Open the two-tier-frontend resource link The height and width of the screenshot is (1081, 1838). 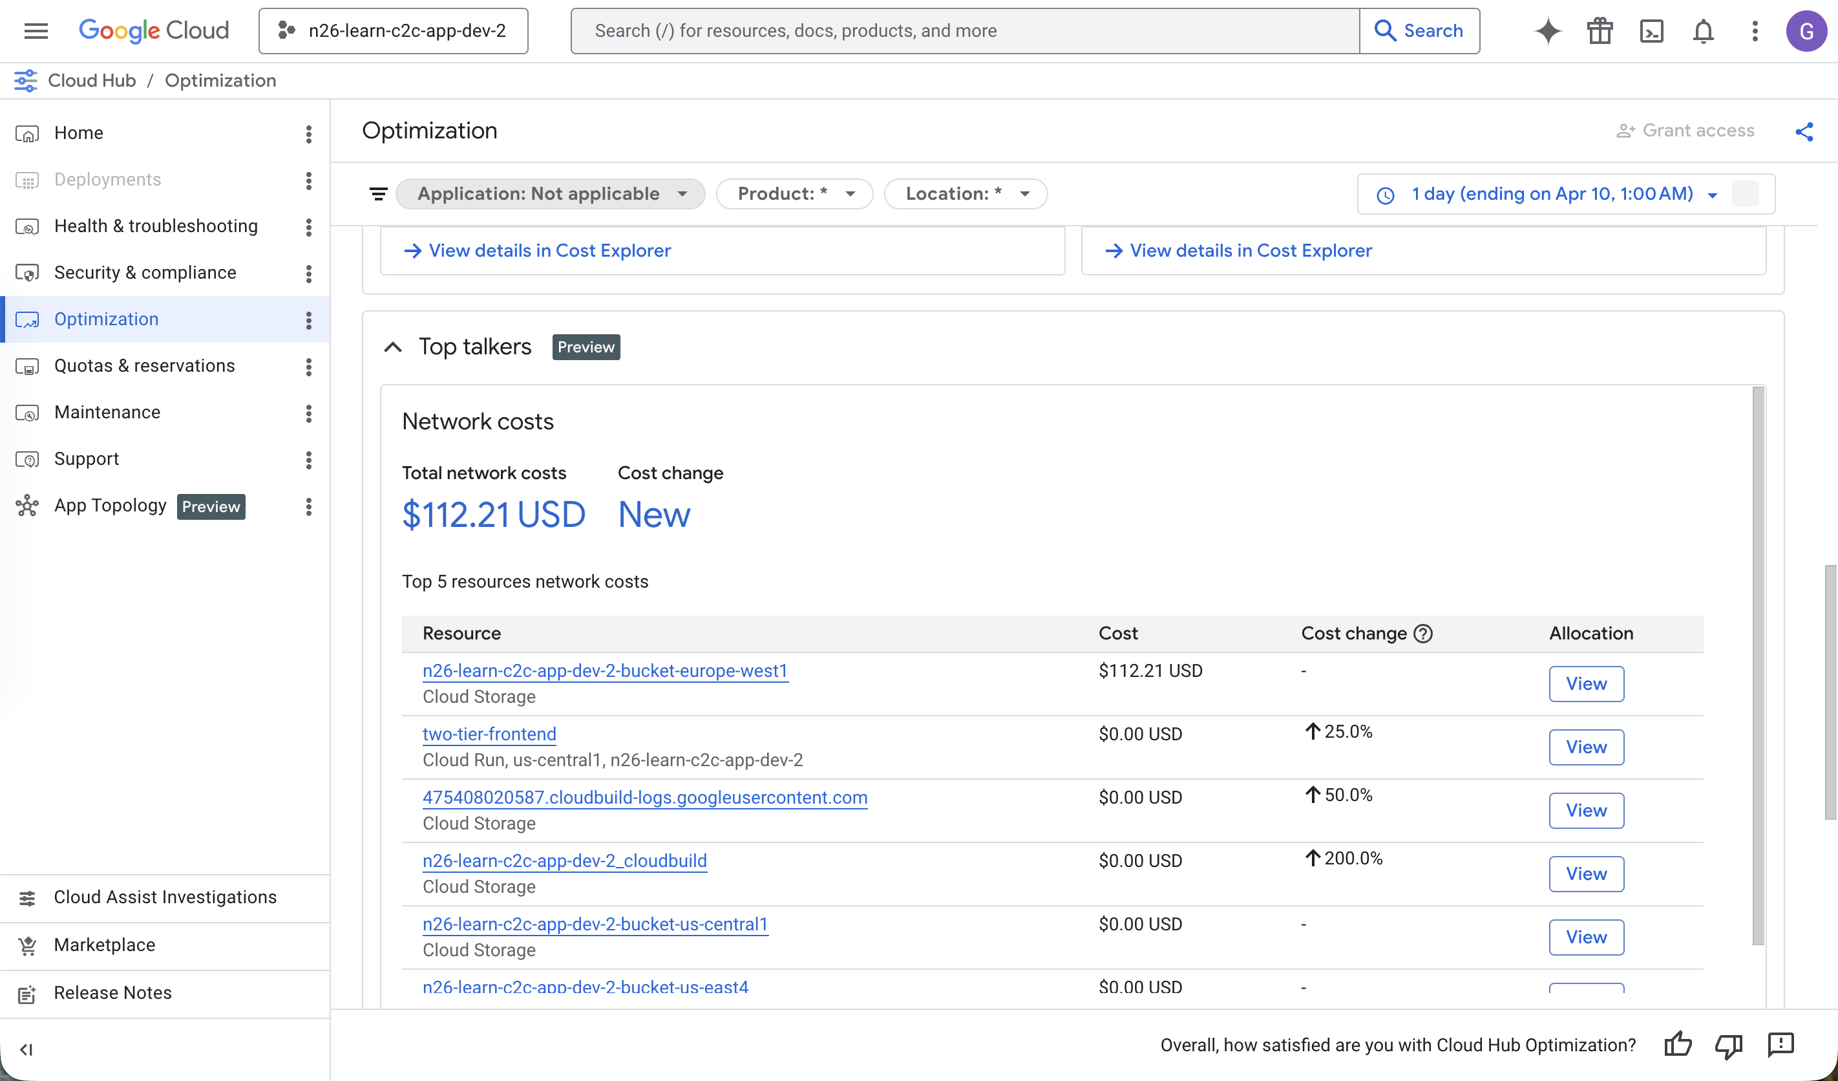[x=489, y=734]
